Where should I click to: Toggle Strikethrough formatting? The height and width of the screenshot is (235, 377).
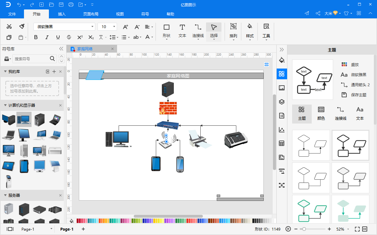(x=69, y=37)
